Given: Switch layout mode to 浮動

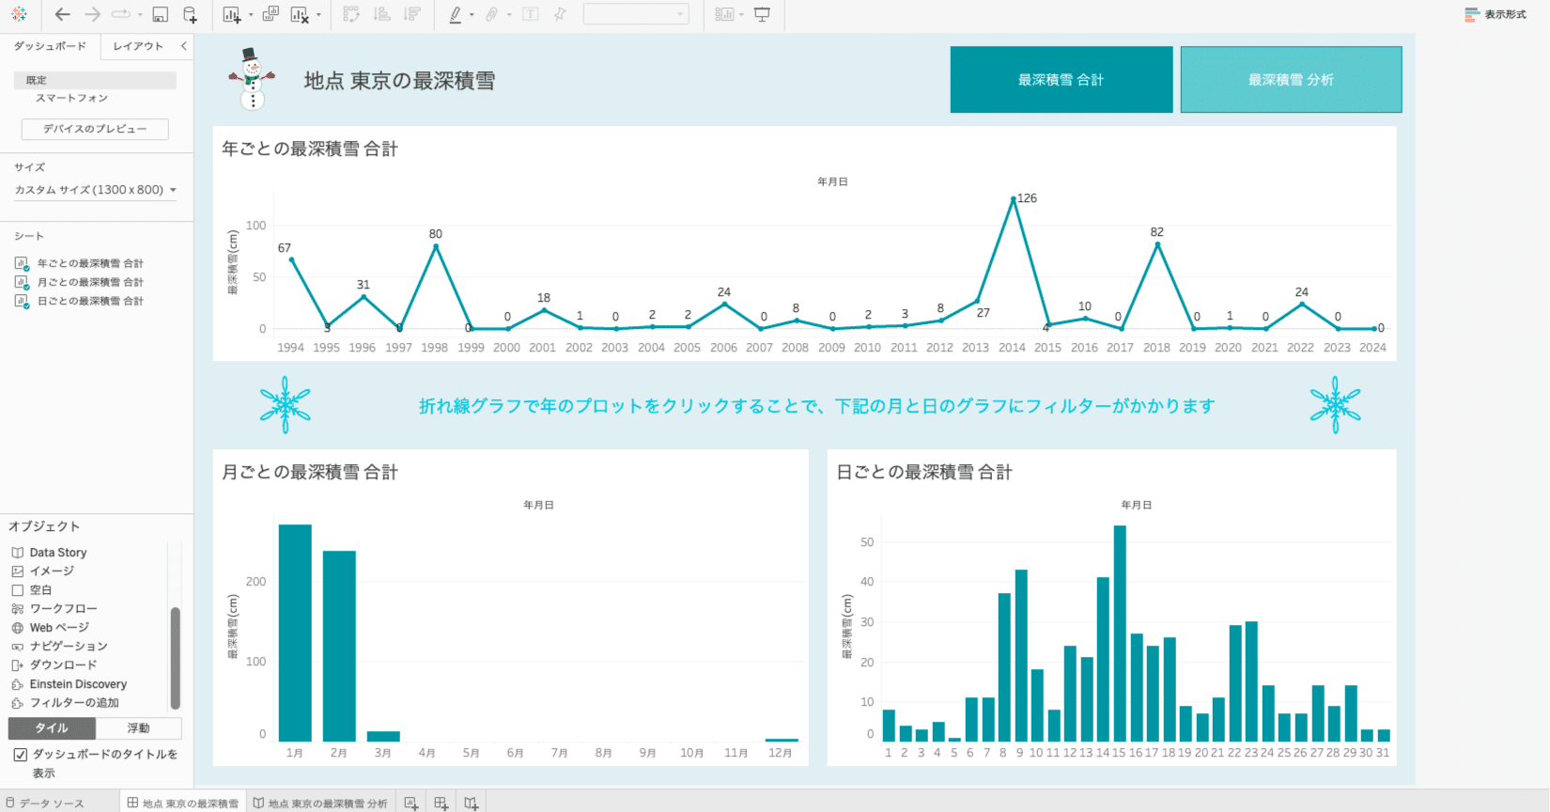Looking at the screenshot, I should 138,728.
